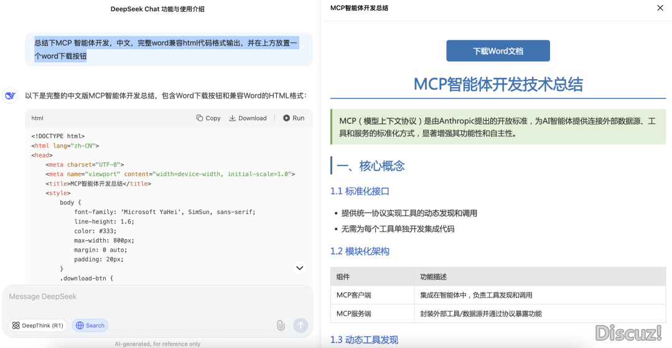Click the 集成在智能体中，负责工具发现和调用 cell

click(x=540, y=295)
